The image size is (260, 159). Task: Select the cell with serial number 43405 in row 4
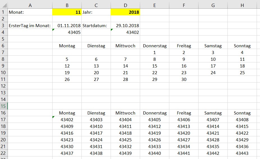(67, 32)
